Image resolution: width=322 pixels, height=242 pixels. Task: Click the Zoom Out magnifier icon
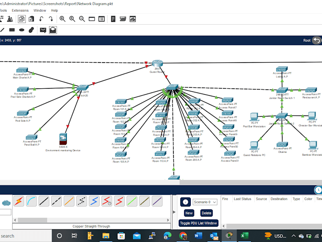coord(82,19)
